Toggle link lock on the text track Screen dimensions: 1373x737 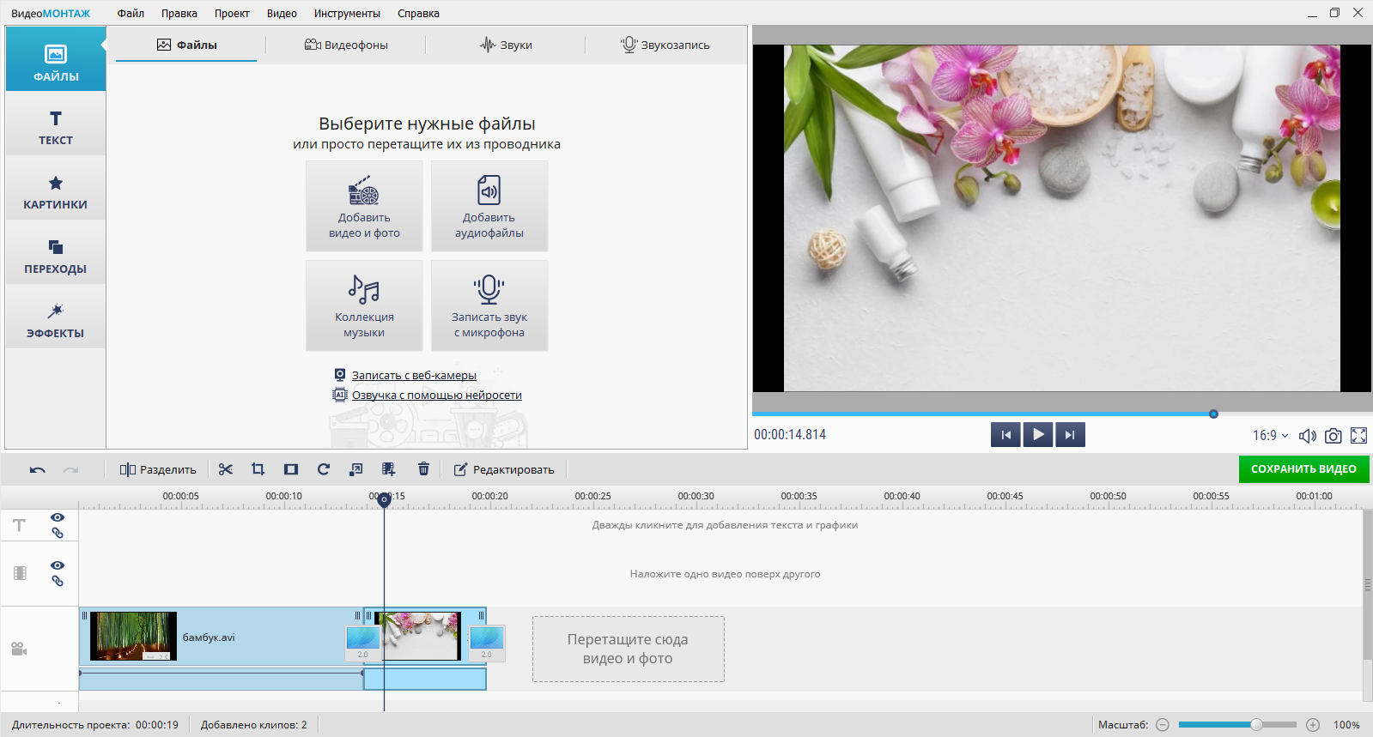58,533
